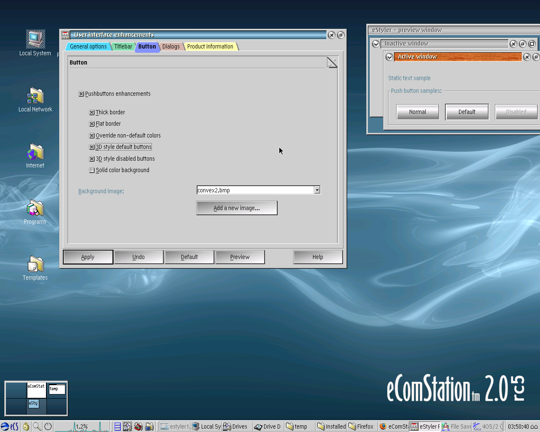Switch to File Save task in taskbar

click(x=456, y=427)
